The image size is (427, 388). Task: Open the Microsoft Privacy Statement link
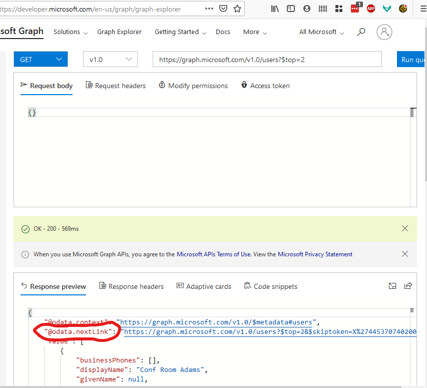click(x=315, y=254)
